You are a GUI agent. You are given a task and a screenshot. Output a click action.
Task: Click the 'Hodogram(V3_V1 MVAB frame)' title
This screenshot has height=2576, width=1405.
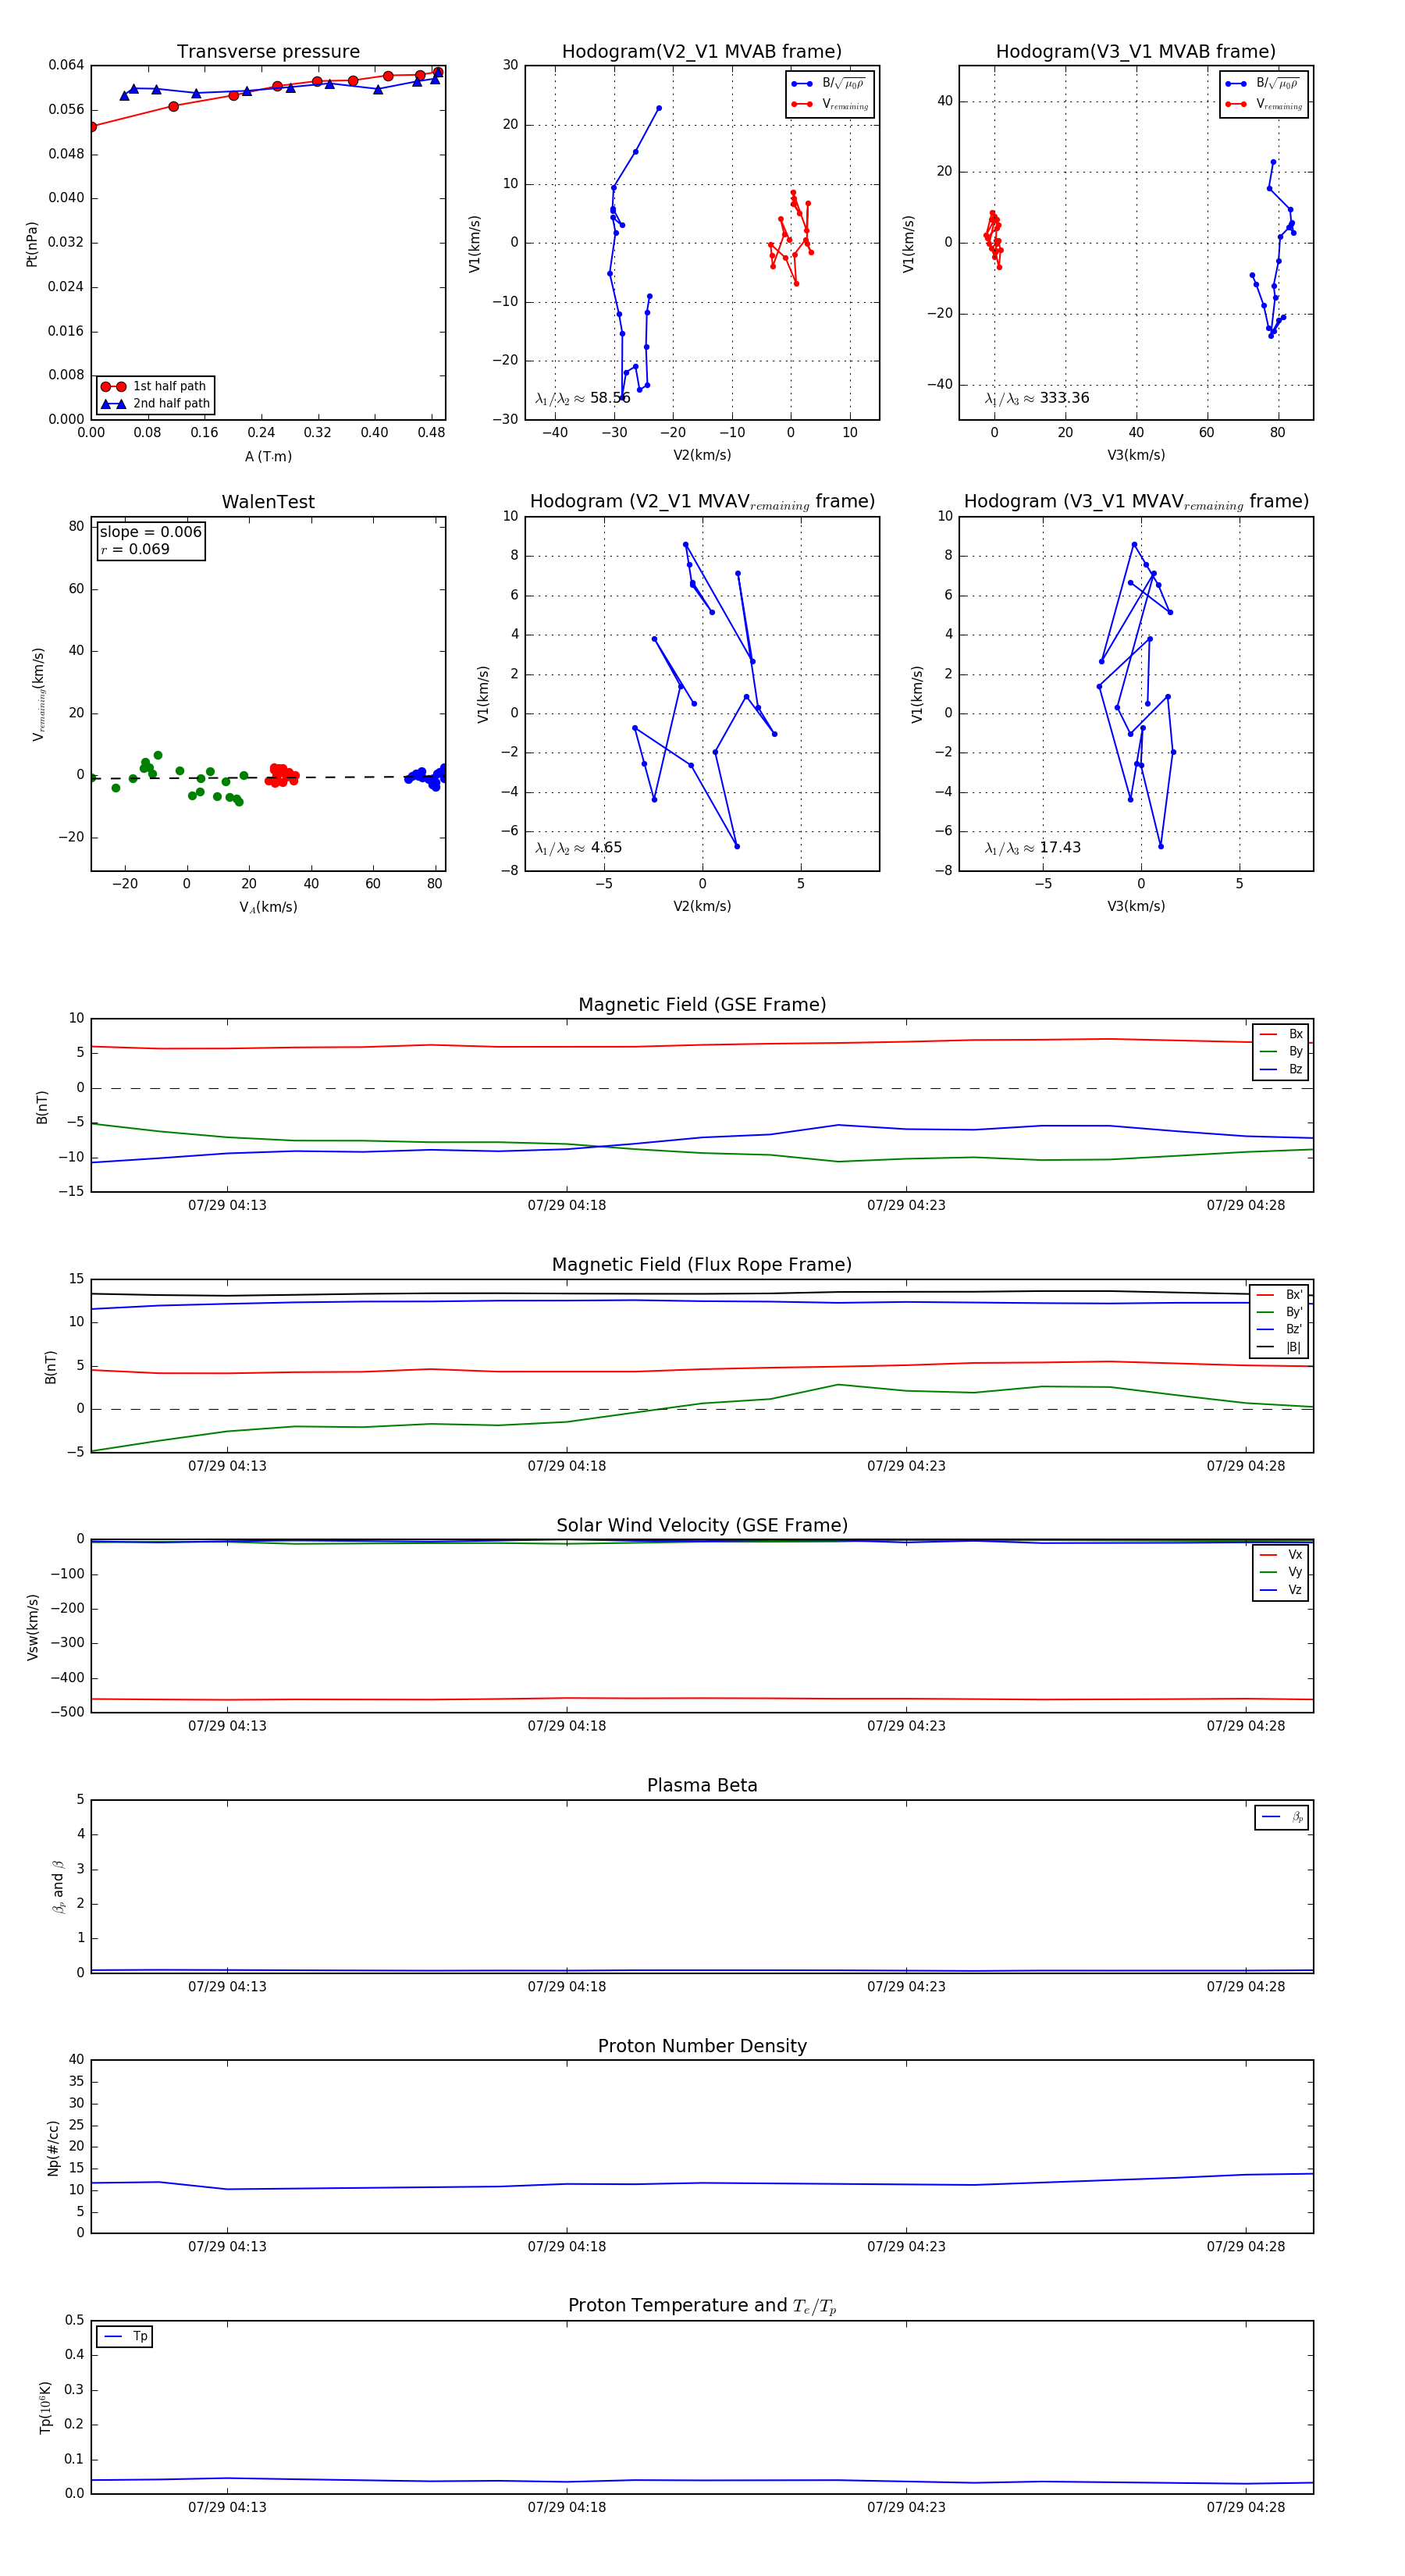[x=1136, y=52]
